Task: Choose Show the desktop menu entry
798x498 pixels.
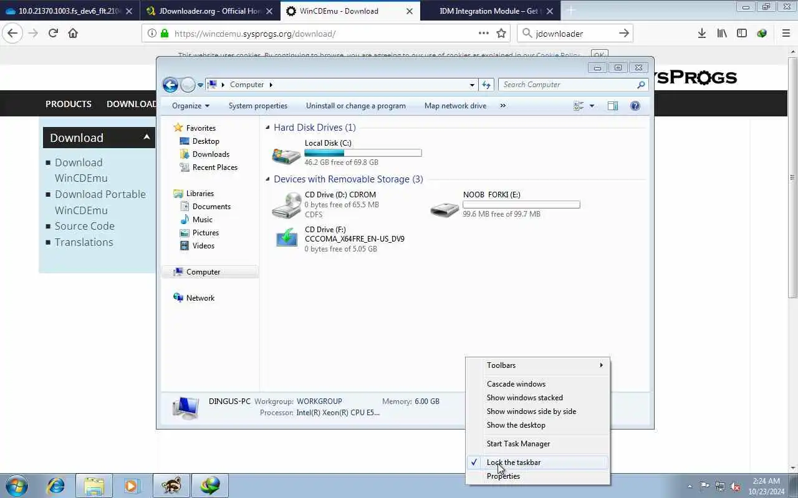Action: coord(537,425)
